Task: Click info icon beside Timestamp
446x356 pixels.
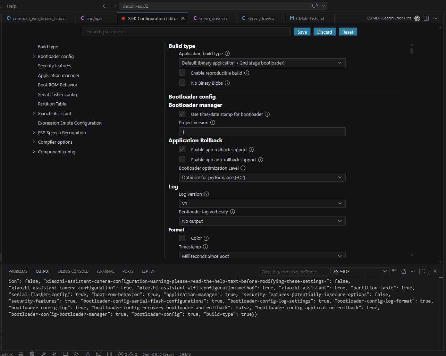Action: point(205,247)
